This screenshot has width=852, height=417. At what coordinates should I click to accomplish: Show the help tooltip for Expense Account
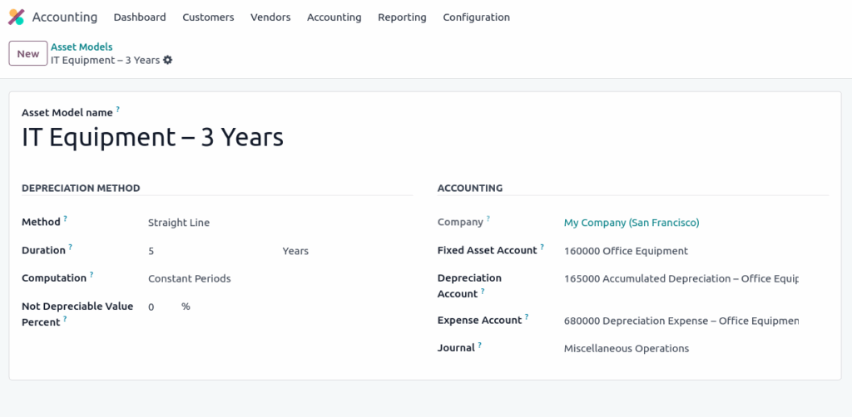coord(527,317)
